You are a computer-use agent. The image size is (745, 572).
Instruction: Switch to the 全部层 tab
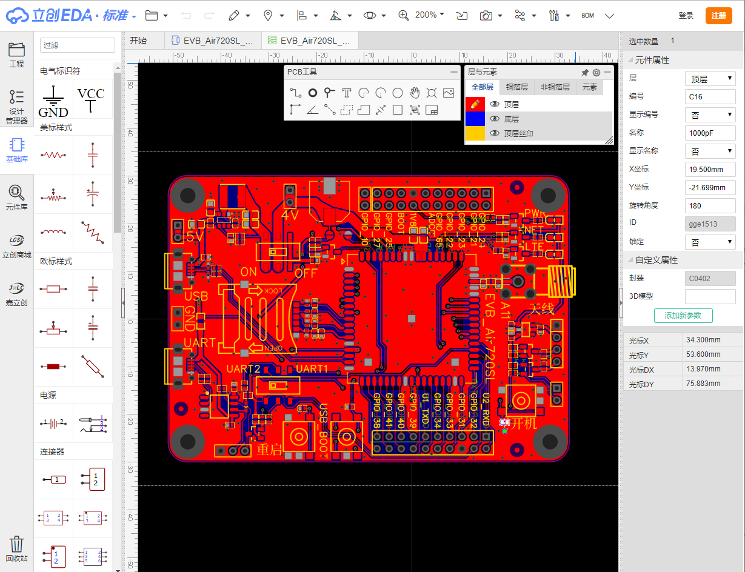point(483,87)
